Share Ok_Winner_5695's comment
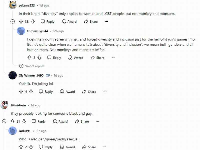 pos(89,92)
